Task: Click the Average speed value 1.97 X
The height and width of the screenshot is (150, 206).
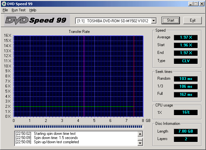Action: point(186,37)
